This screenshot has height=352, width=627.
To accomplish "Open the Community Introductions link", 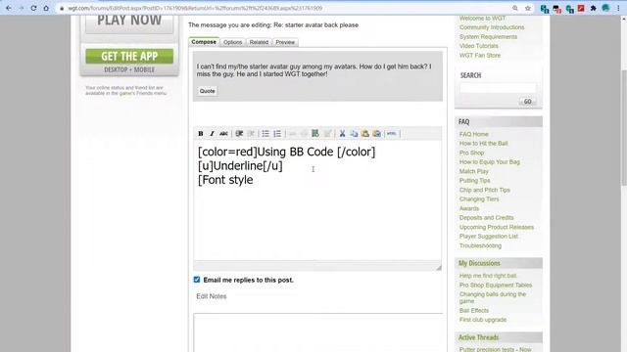I will click(x=492, y=27).
